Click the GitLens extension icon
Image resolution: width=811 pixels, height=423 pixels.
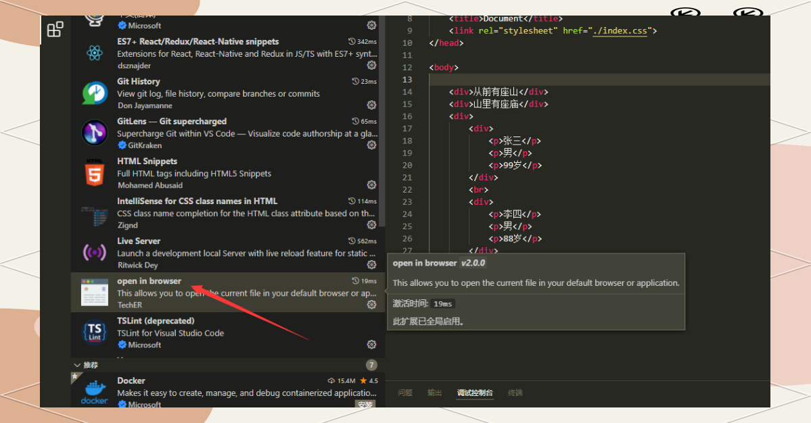click(95, 132)
